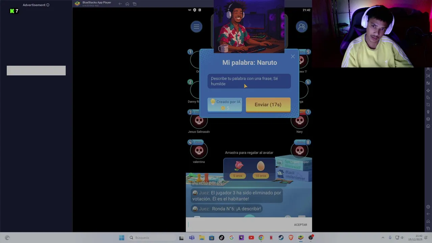432x243 pixels.
Task: Open the clock and date flyout
Action: pyautogui.click(x=415, y=238)
